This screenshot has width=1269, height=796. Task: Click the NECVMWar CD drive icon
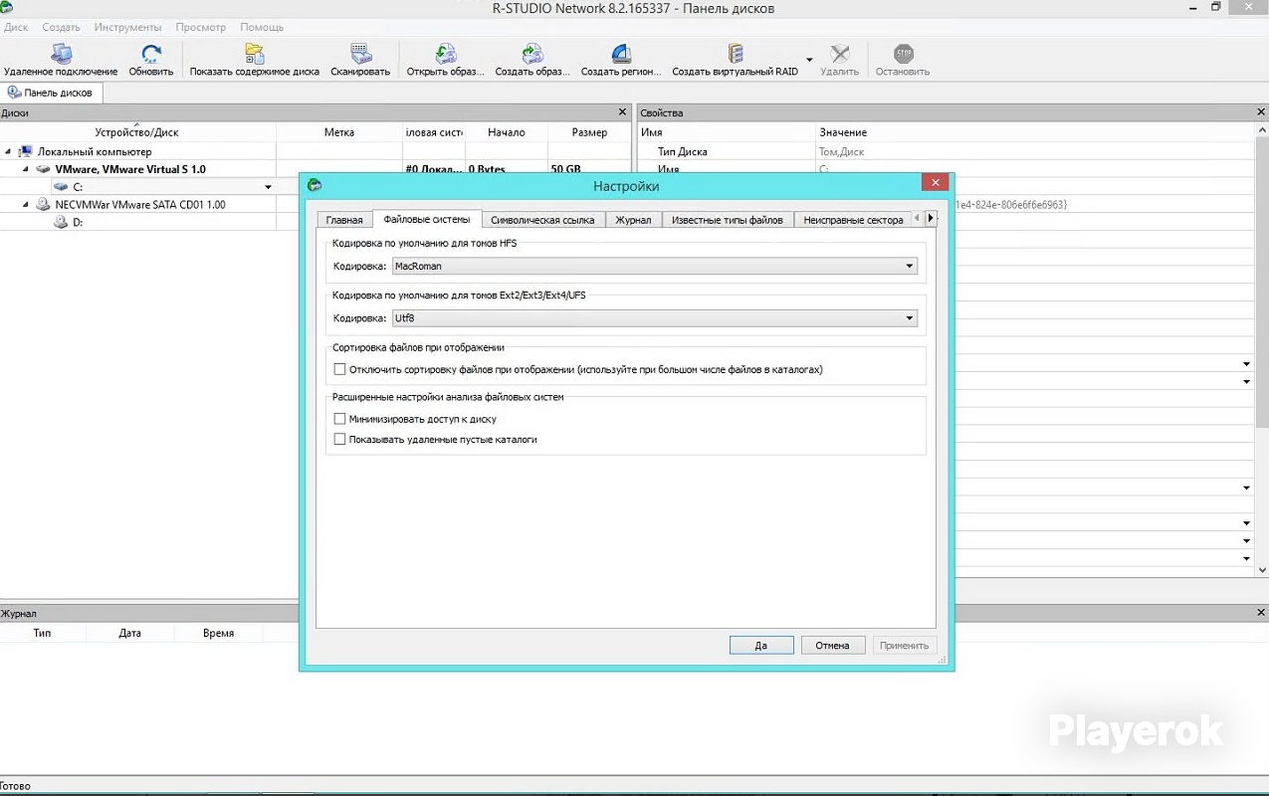click(43, 204)
